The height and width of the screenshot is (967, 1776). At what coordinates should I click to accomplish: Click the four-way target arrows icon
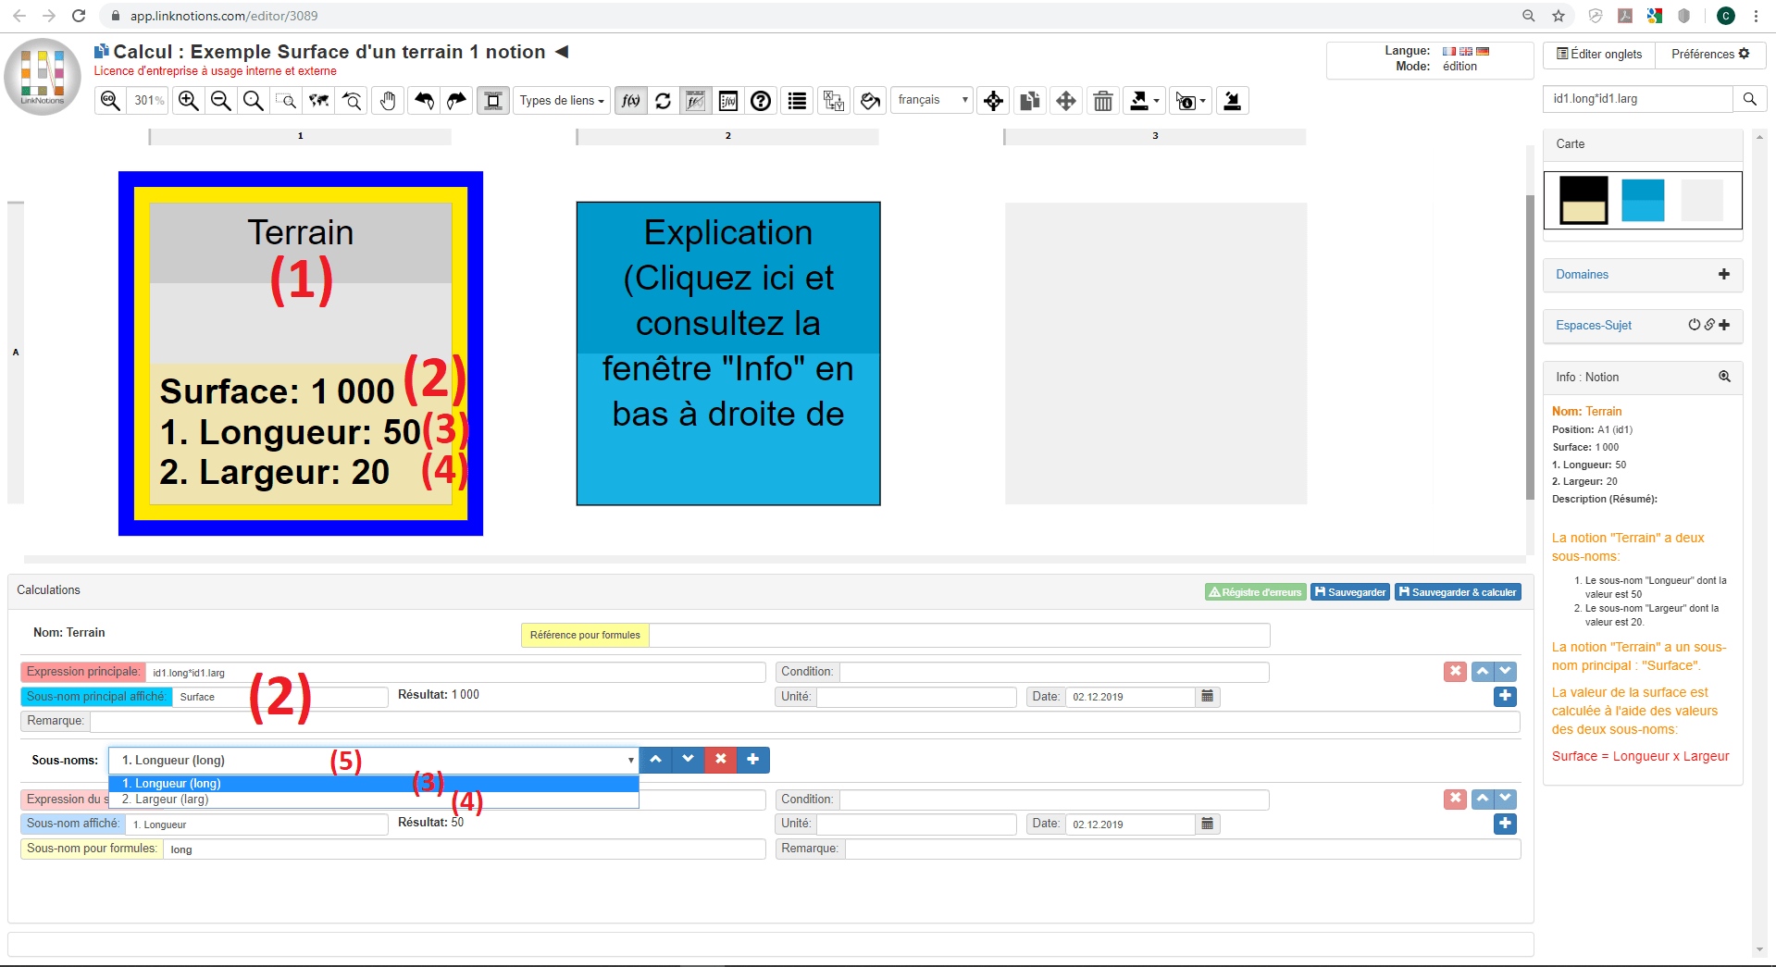point(994,100)
